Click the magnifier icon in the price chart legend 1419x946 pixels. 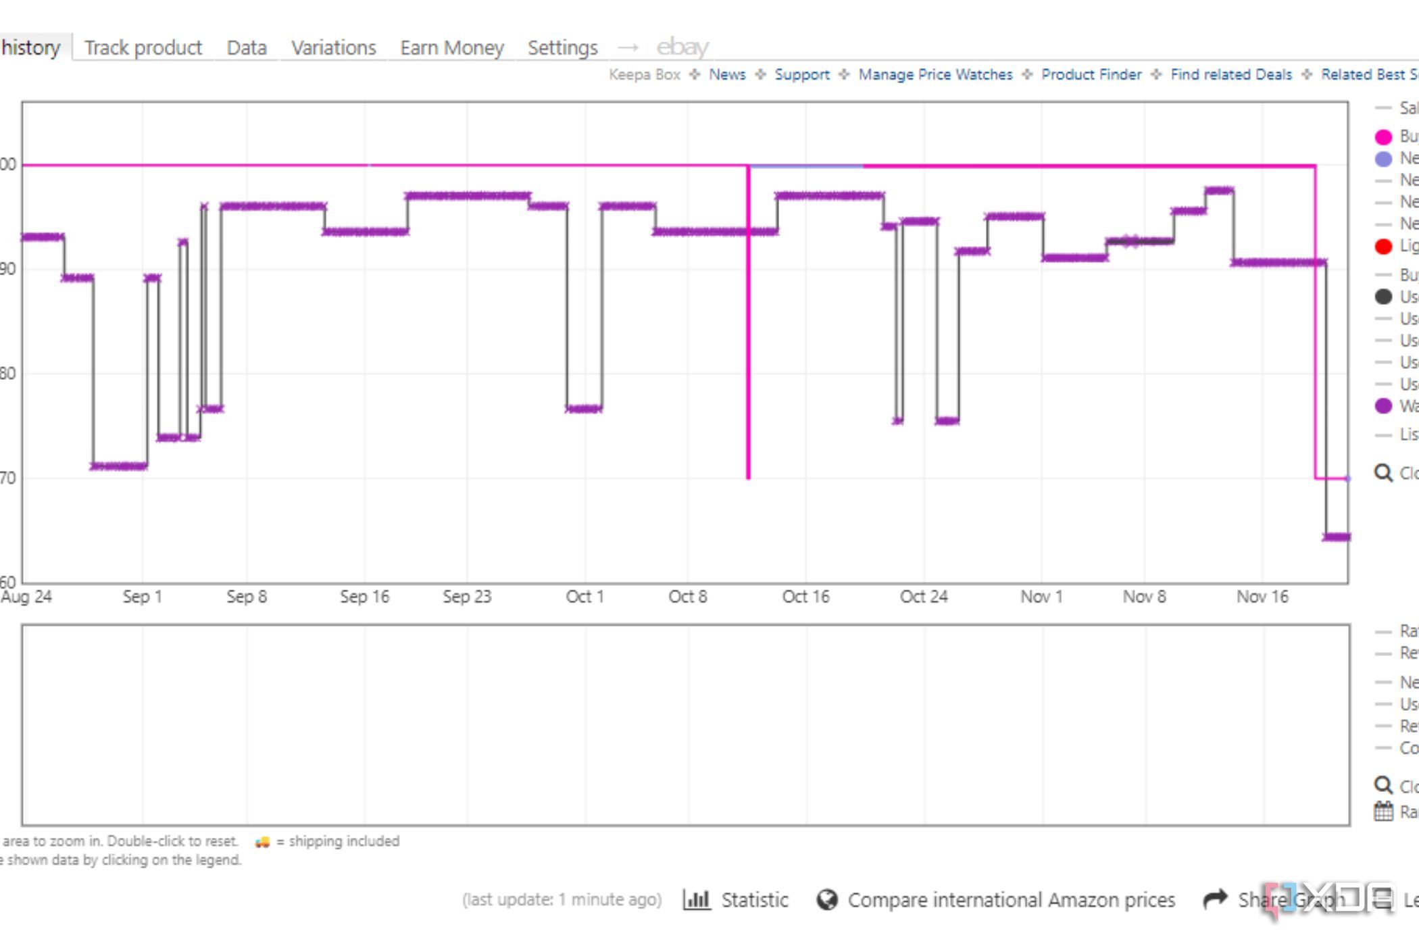point(1383,473)
